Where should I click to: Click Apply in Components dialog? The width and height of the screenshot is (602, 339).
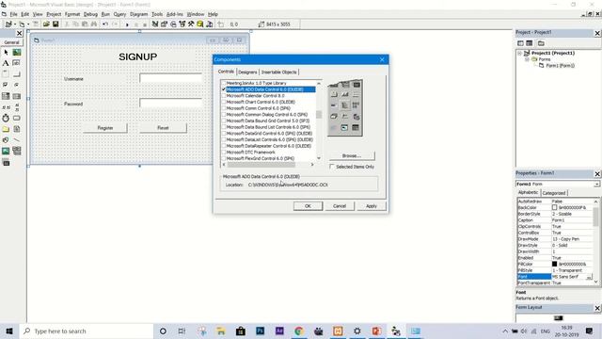coord(372,206)
